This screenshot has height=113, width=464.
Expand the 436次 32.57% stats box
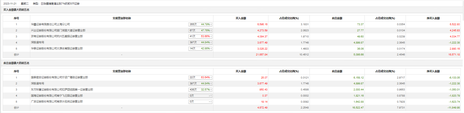pyautogui.click(x=200, y=90)
